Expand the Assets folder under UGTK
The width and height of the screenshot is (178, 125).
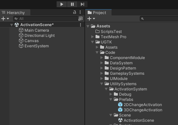tap(97, 47)
